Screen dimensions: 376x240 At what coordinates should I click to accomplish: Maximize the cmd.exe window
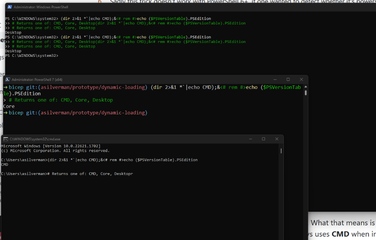(263, 139)
